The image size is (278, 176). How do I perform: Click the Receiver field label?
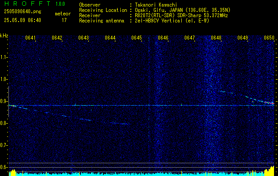click(90, 15)
